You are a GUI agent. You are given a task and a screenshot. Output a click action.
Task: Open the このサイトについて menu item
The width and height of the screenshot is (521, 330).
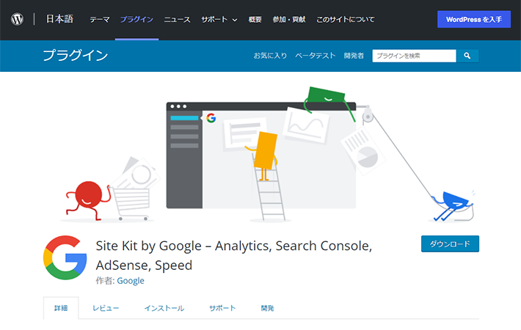tap(345, 20)
